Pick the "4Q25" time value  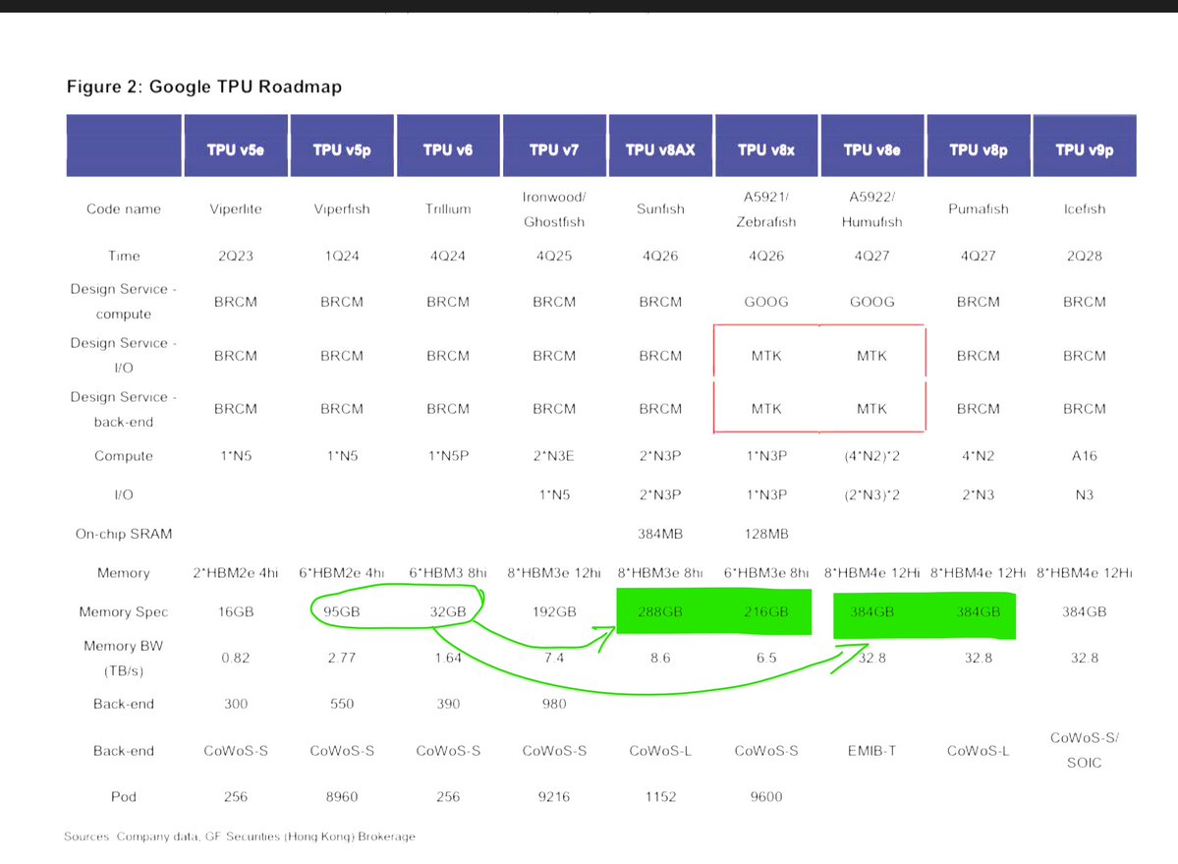(x=554, y=256)
